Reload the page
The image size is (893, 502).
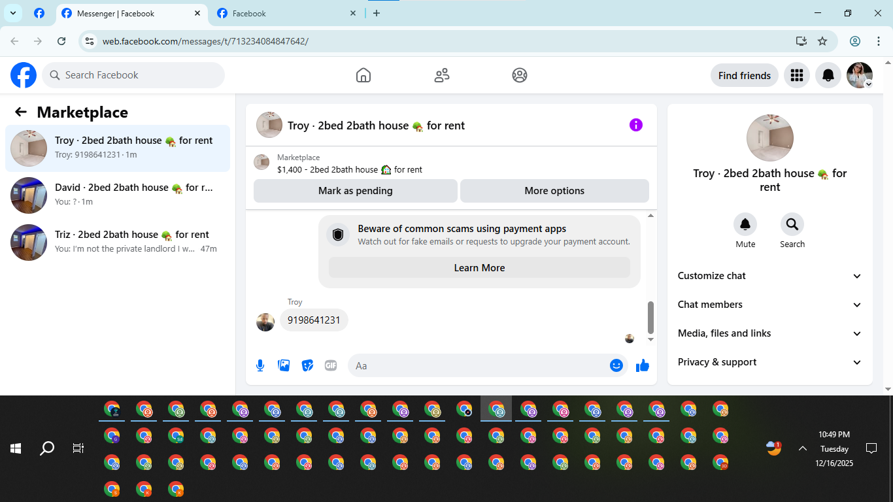click(x=61, y=41)
